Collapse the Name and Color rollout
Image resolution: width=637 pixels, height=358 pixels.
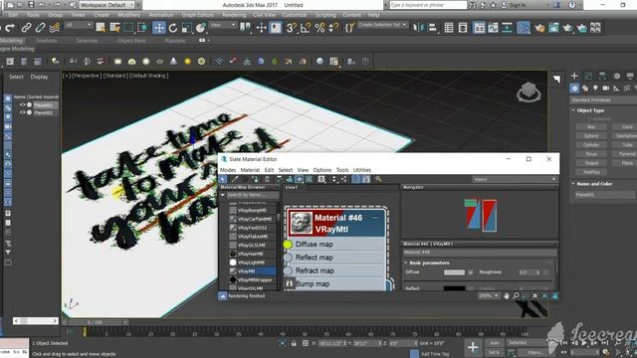tap(573, 184)
